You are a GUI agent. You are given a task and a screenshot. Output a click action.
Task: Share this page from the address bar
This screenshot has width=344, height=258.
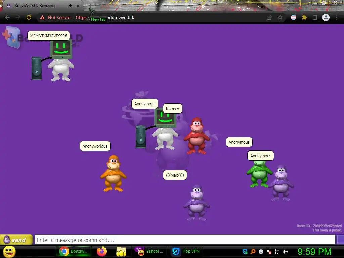pos(269,17)
